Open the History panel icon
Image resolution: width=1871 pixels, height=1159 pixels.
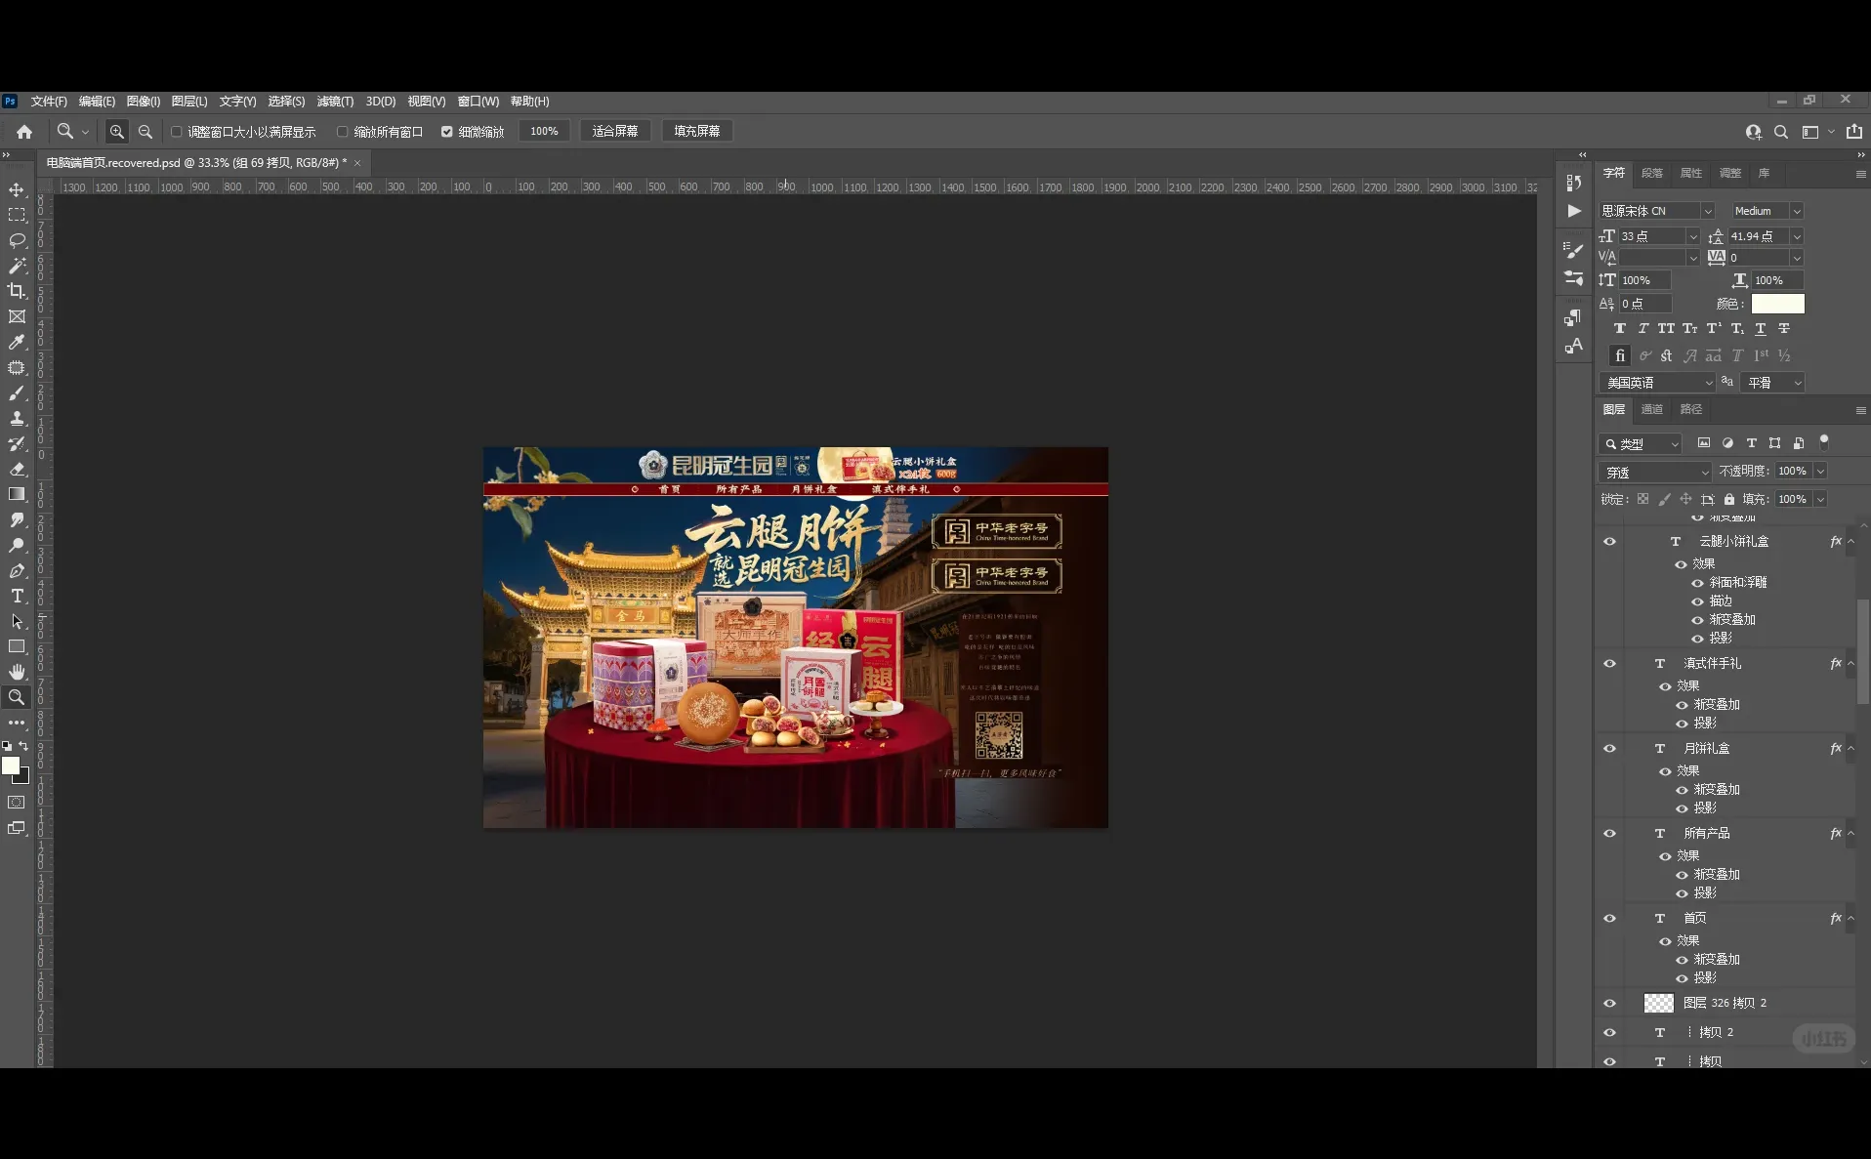[1573, 183]
